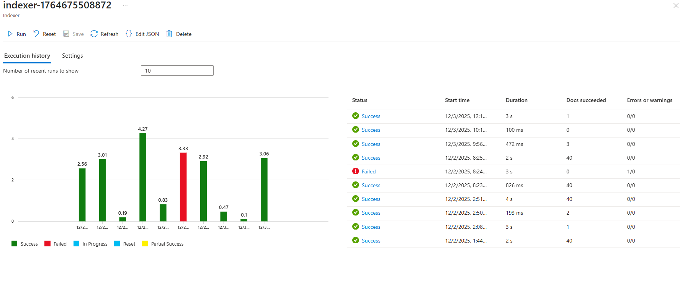The width and height of the screenshot is (680, 288).
Task: Open the first Success run at top
Action: pyautogui.click(x=371, y=116)
